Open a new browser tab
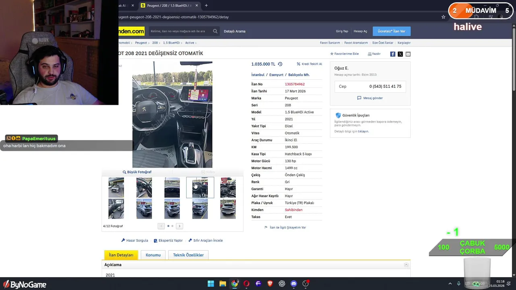516x290 pixels. pyautogui.click(x=206, y=6)
